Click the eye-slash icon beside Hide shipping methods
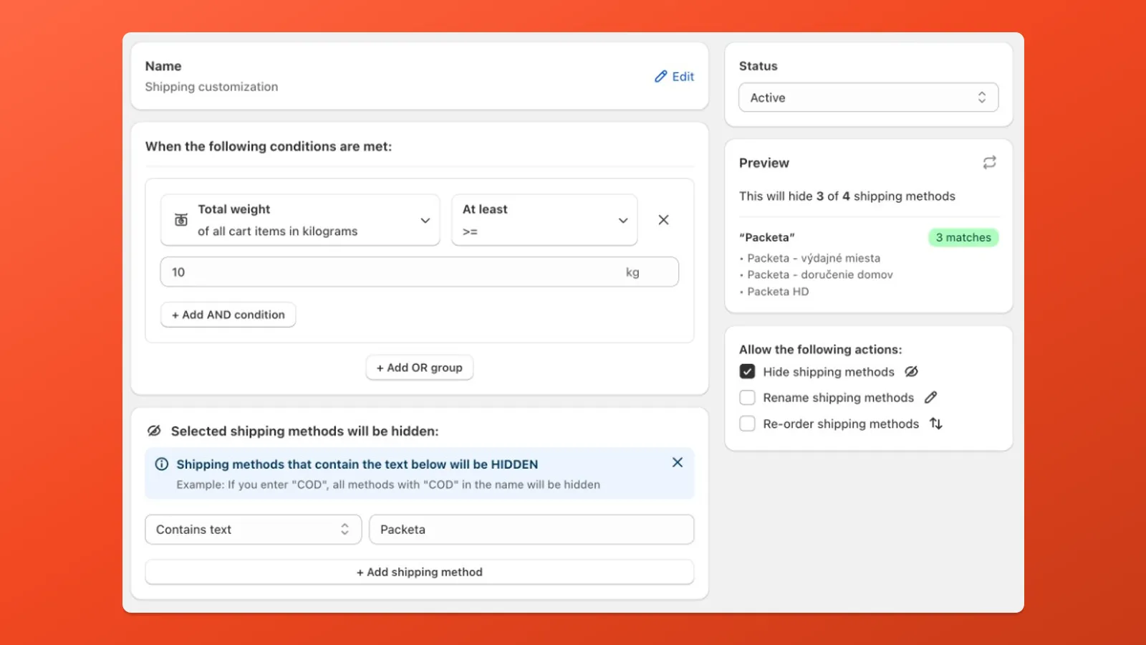Viewport: 1146px width, 645px height. (911, 371)
